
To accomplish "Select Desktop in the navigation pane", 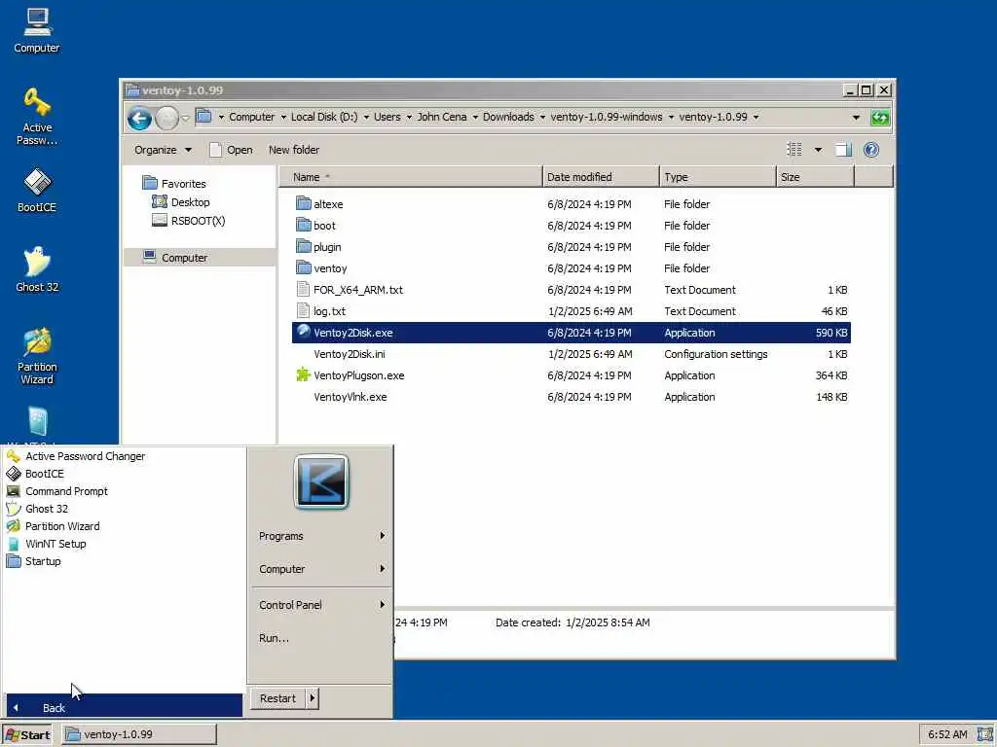I will [x=181, y=202].
